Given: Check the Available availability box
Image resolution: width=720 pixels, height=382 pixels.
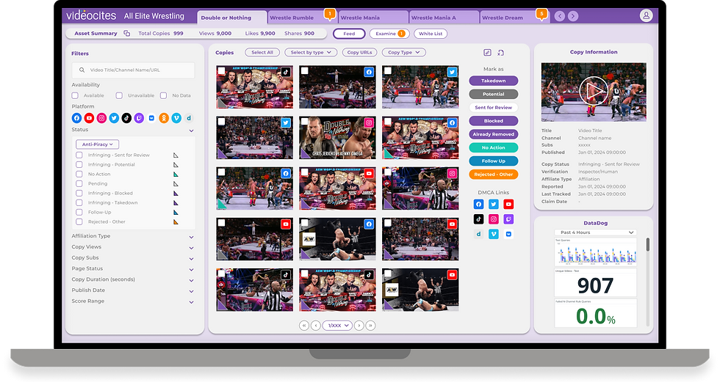Looking at the screenshot, I should (75, 95).
